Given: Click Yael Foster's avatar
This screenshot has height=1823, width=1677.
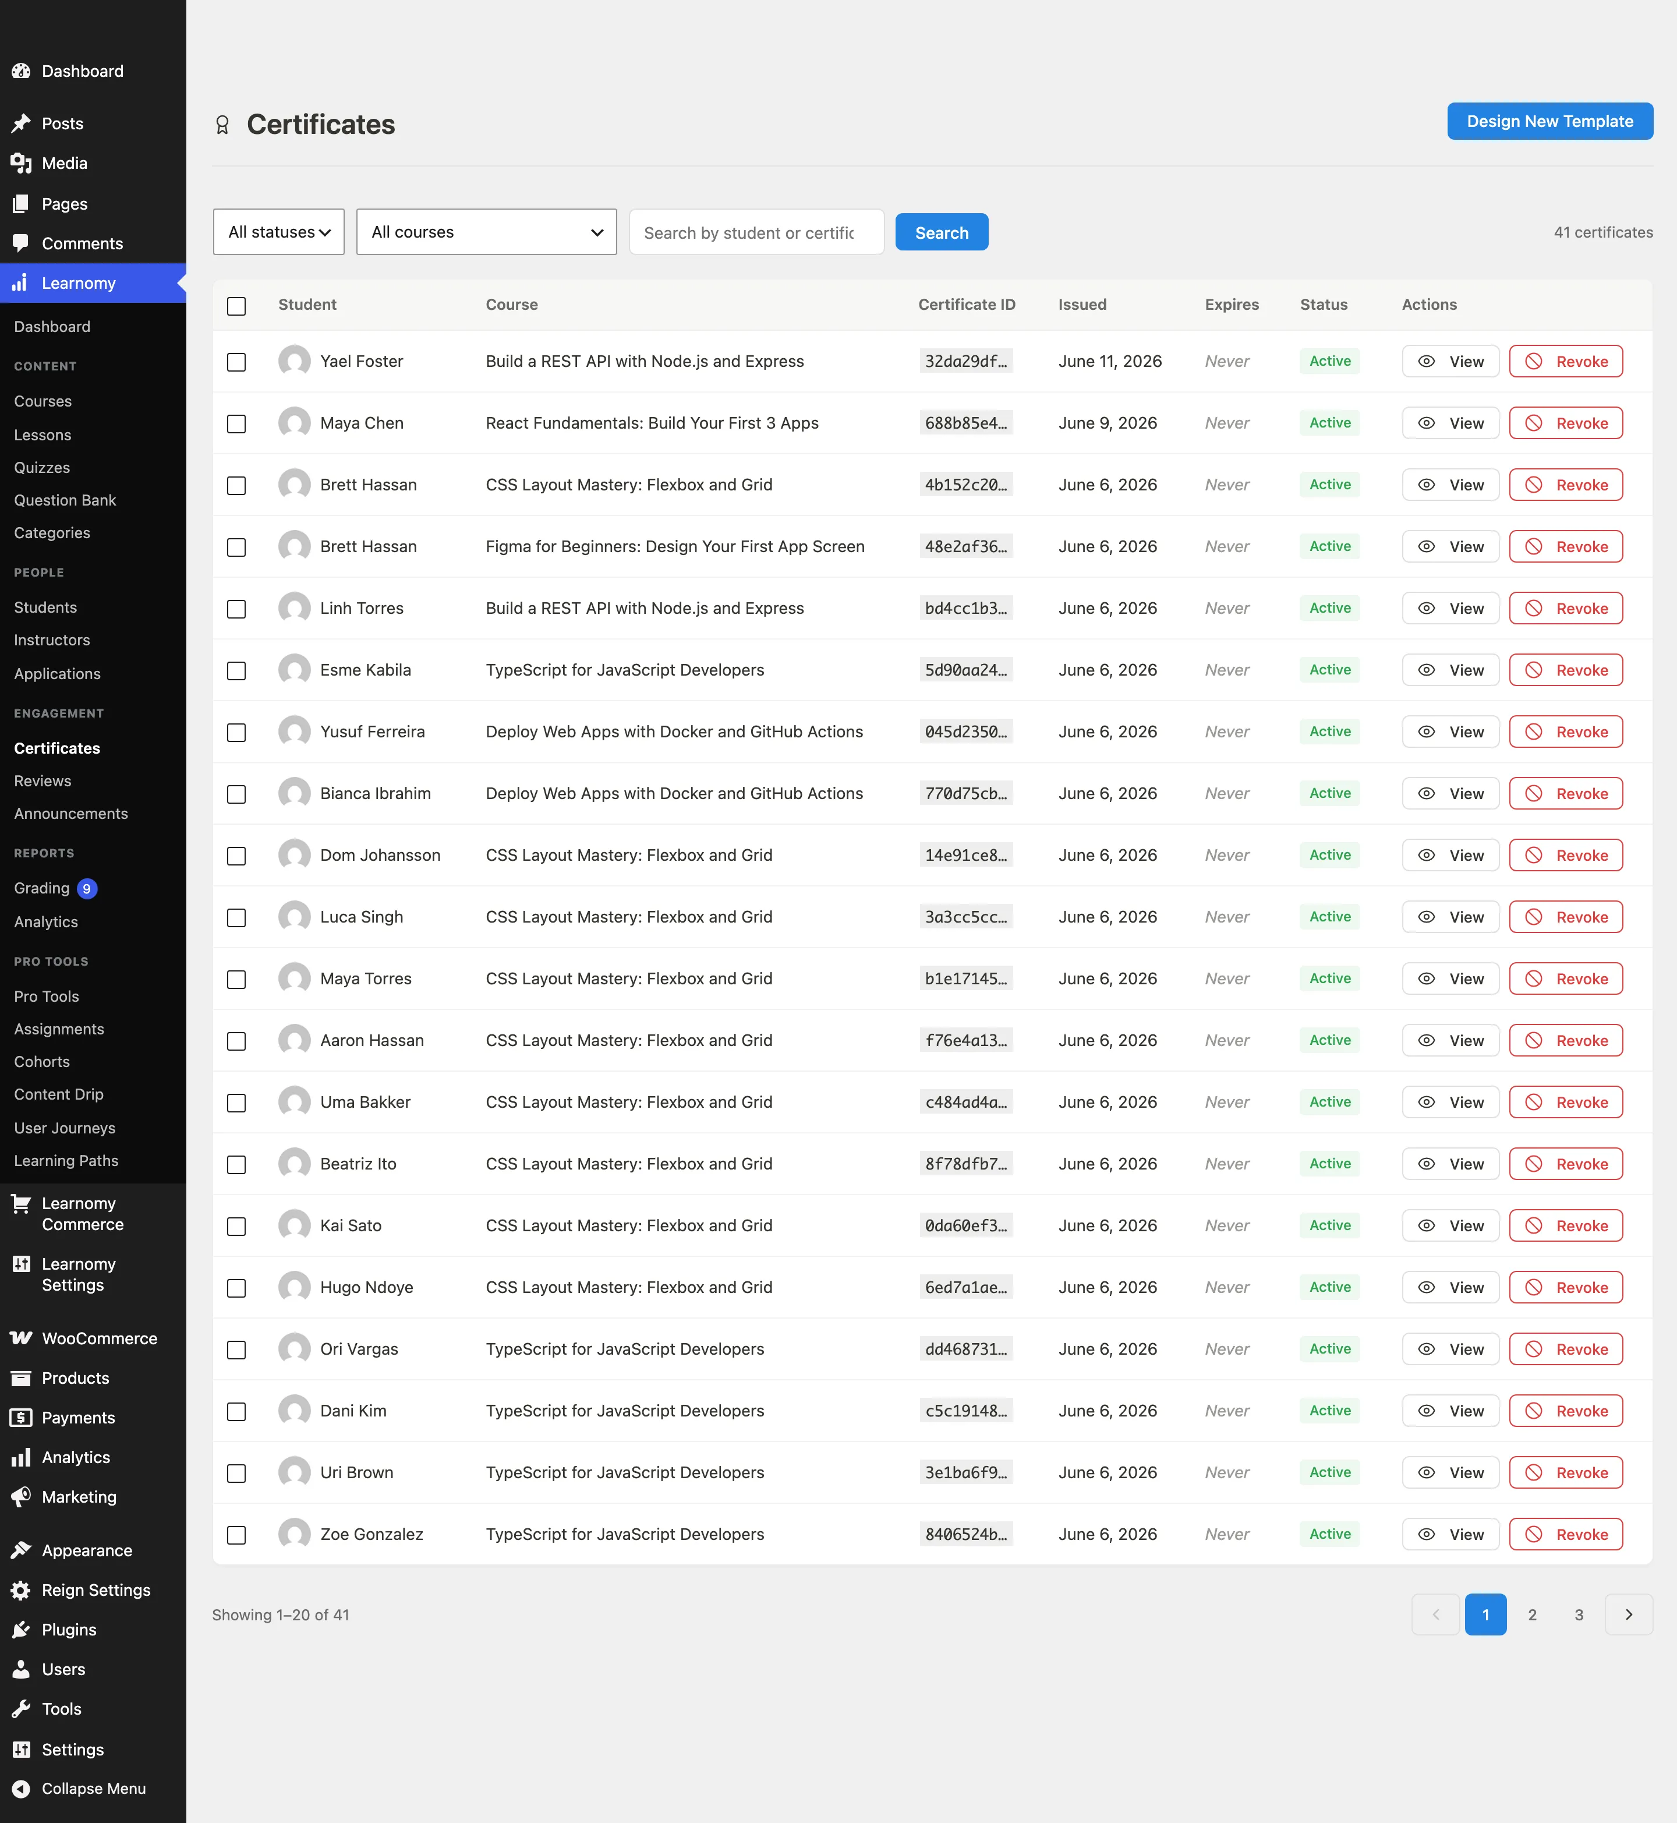Looking at the screenshot, I should point(294,361).
